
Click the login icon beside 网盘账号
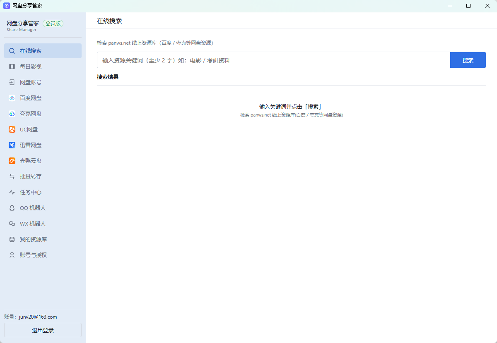pos(12,82)
